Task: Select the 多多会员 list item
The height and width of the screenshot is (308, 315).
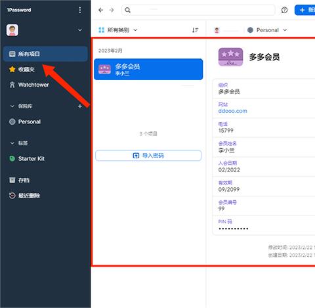Action: click(x=148, y=70)
